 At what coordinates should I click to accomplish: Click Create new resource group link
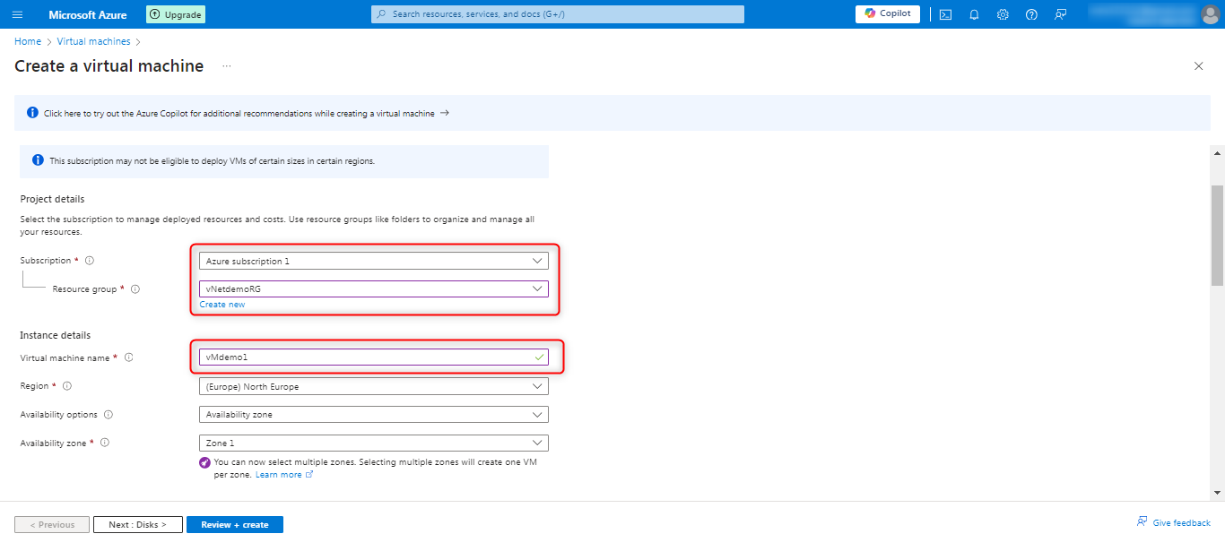pyautogui.click(x=222, y=305)
